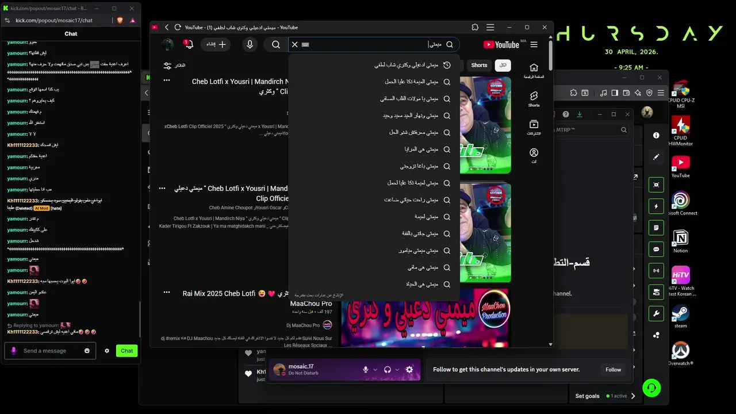Image resolution: width=736 pixels, height=414 pixels.
Task: Open Subscriptions in the YouTube sidebar
Action: (x=534, y=127)
